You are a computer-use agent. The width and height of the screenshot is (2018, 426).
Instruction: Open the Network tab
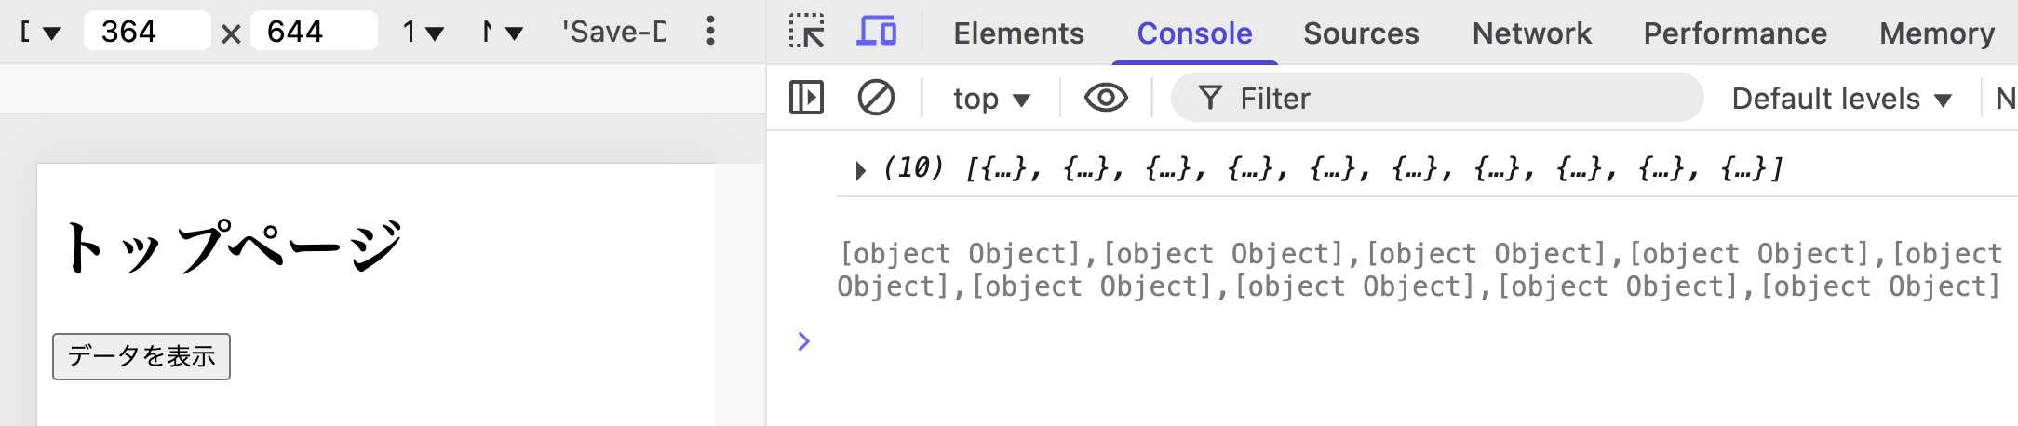pyautogui.click(x=1531, y=33)
